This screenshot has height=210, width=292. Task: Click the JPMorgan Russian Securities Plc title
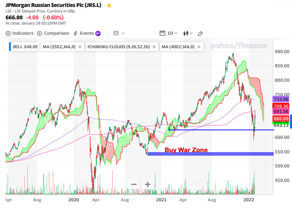tap(53, 5)
